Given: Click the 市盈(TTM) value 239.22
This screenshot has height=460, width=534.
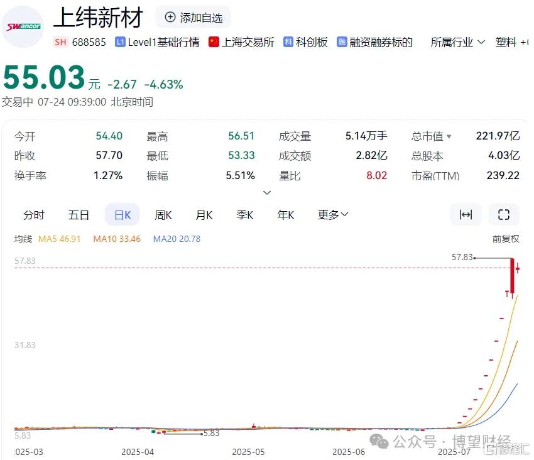Looking at the screenshot, I should 503,175.
